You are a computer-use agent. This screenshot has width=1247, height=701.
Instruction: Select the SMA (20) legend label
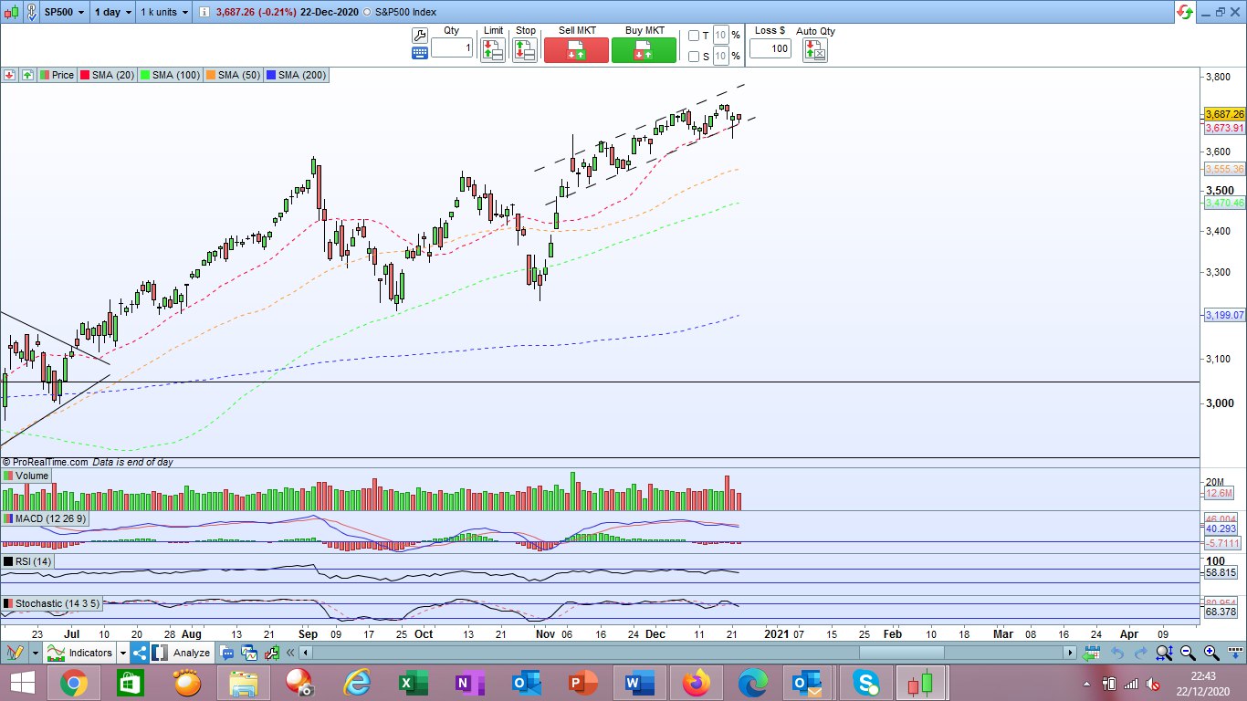(109, 75)
